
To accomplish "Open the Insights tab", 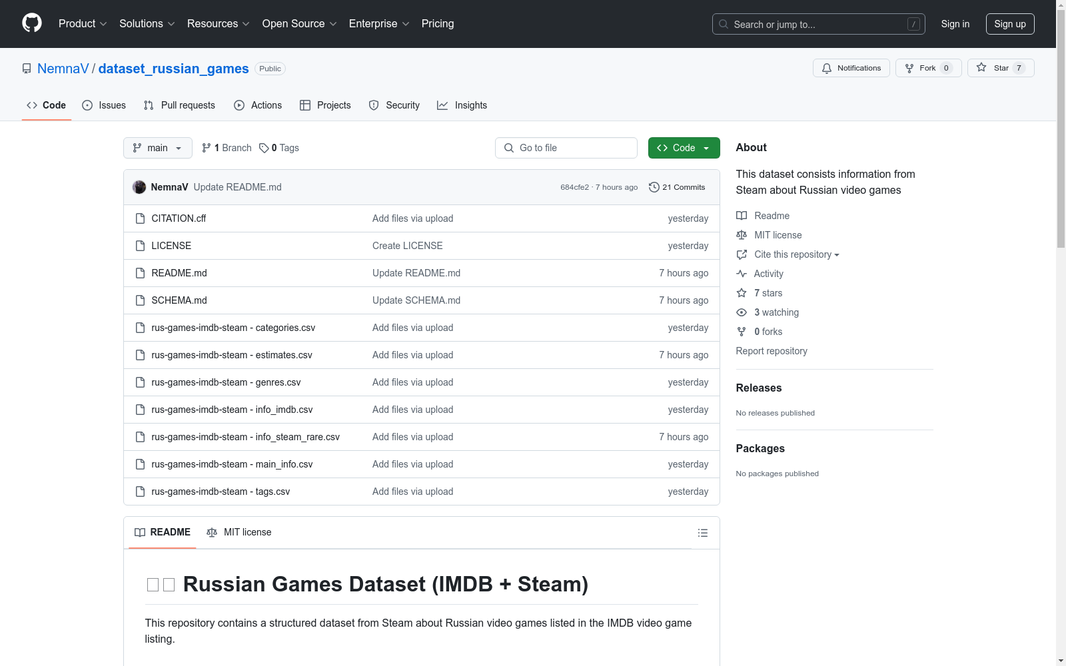I will [462, 105].
